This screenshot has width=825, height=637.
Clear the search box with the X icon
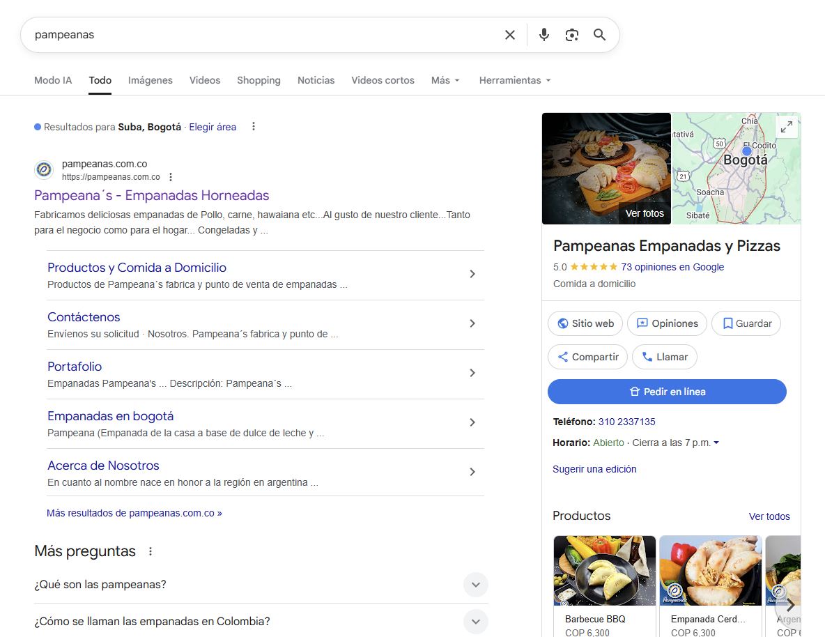(510, 35)
